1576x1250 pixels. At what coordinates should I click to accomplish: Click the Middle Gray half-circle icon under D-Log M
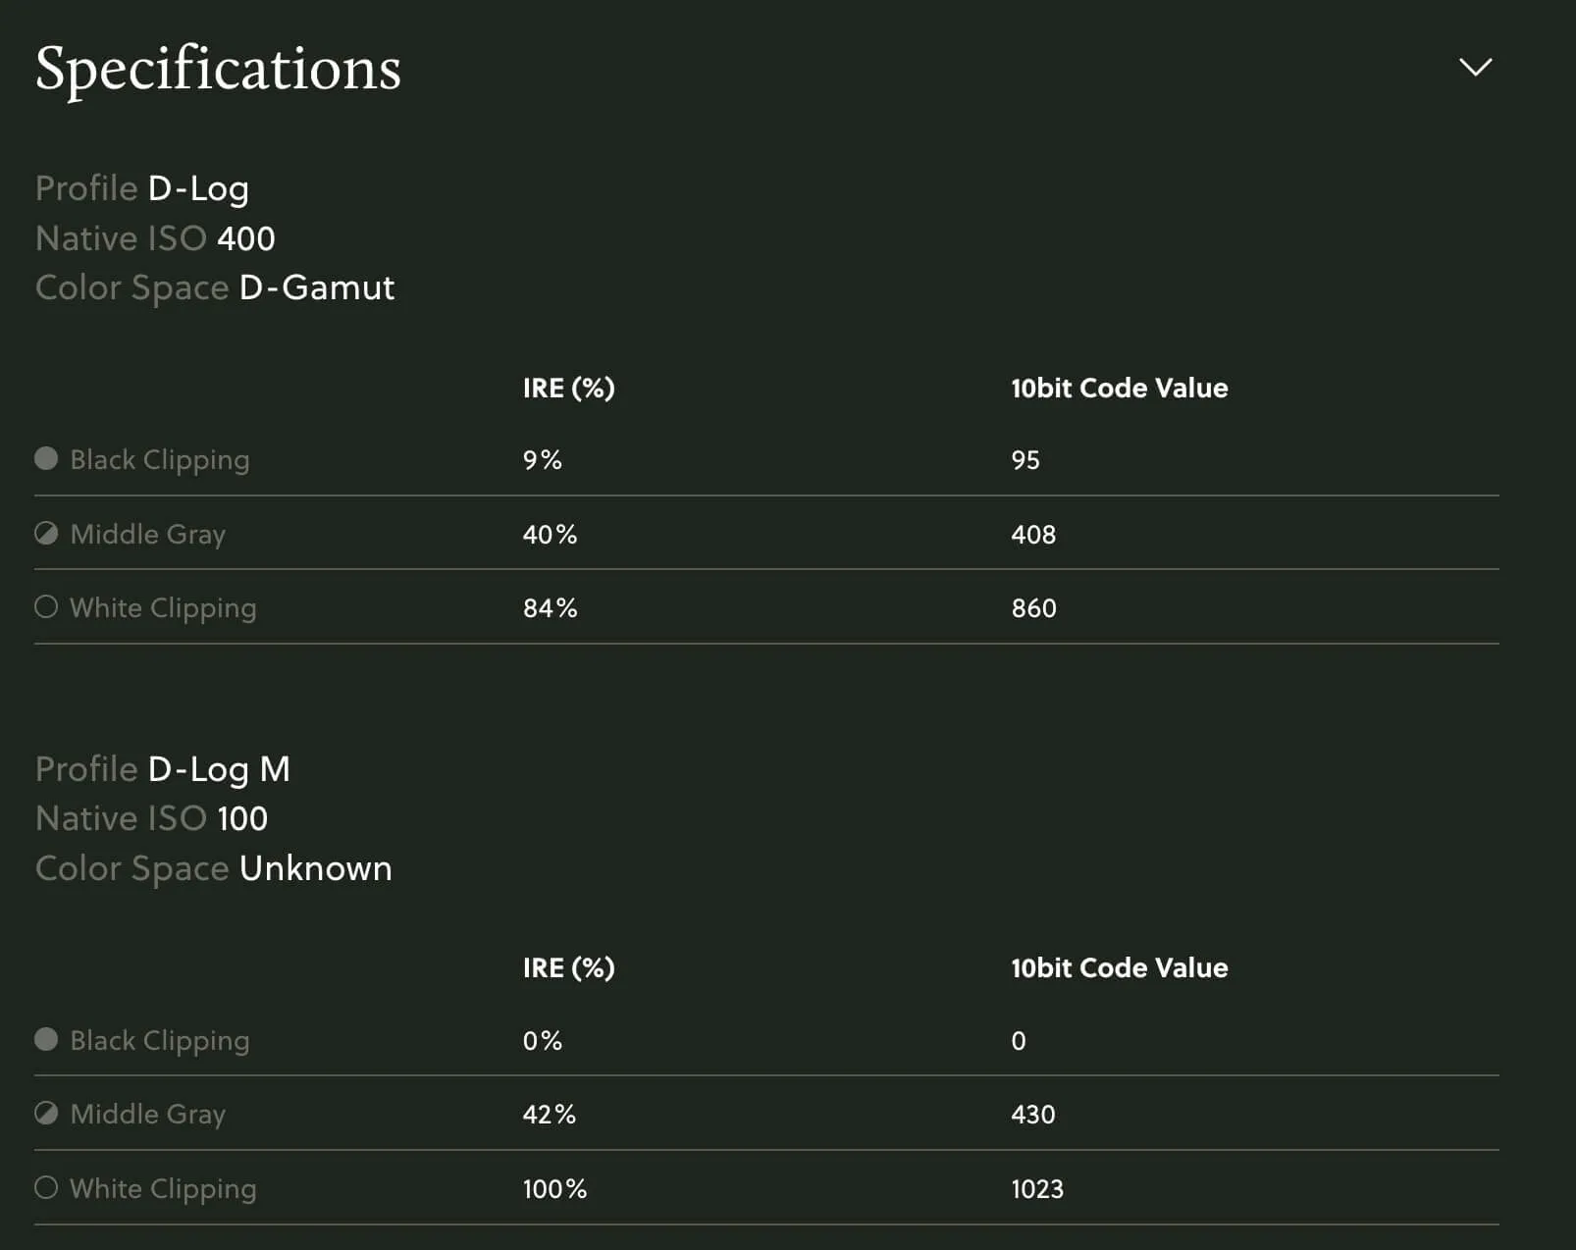(x=46, y=1113)
